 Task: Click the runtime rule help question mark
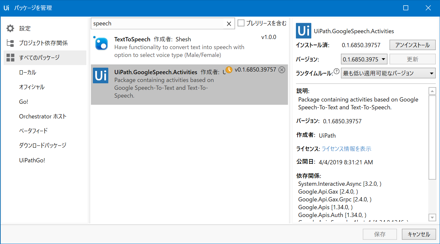click(x=336, y=72)
